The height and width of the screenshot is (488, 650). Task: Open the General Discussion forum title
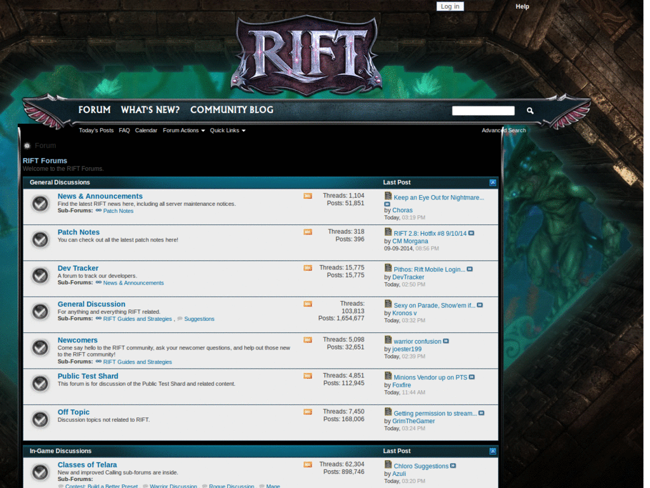click(x=91, y=304)
